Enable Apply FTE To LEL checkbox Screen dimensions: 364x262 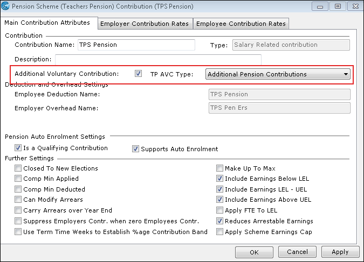click(x=219, y=210)
